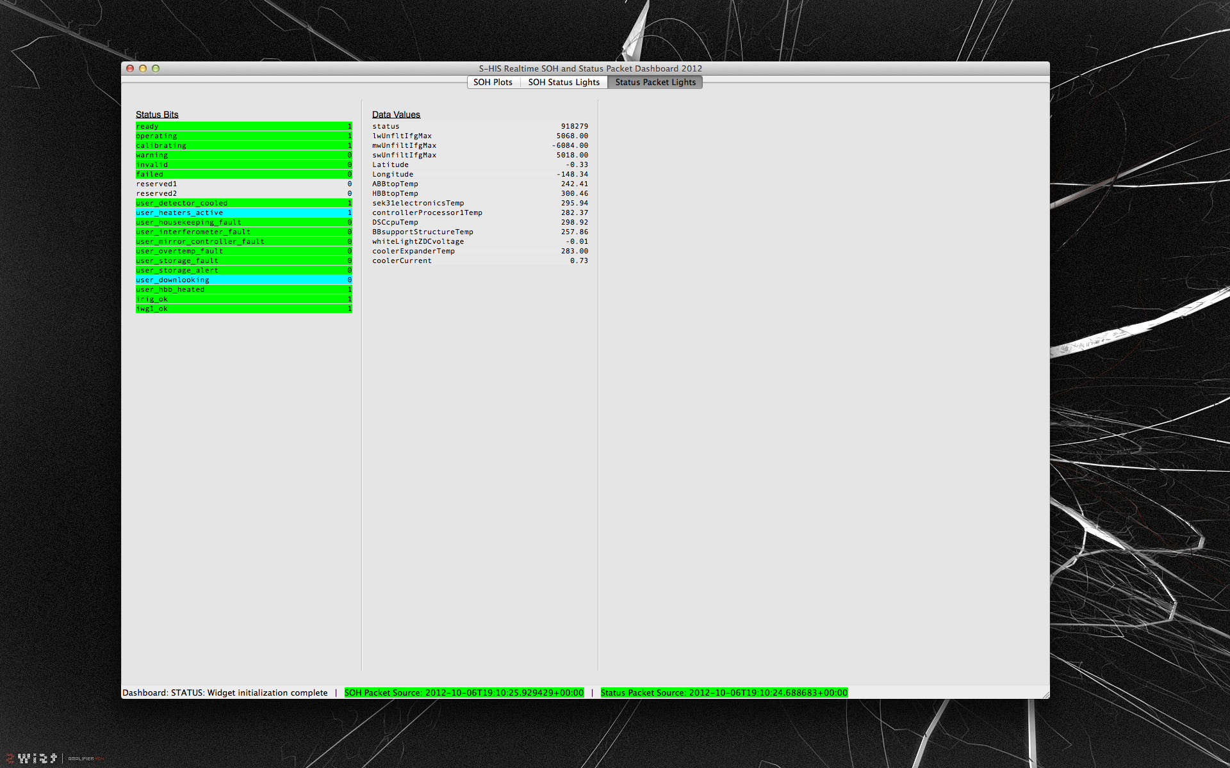Image resolution: width=1230 pixels, height=768 pixels.
Task: Click the green 'ready' status bit row
Action: pos(243,126)
